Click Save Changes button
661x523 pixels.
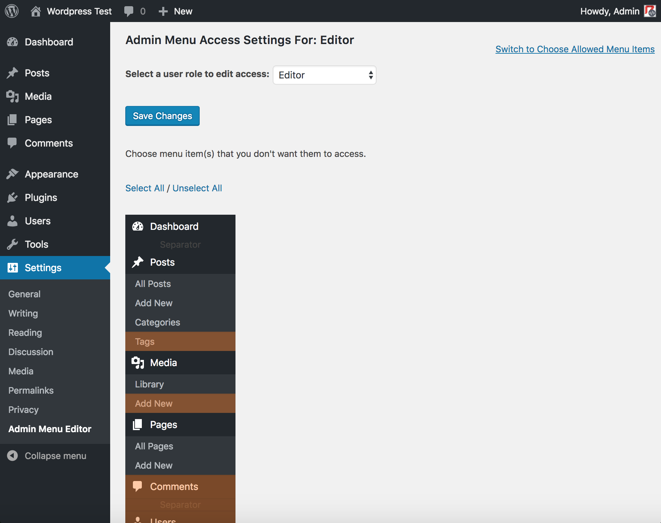[162, 115]
